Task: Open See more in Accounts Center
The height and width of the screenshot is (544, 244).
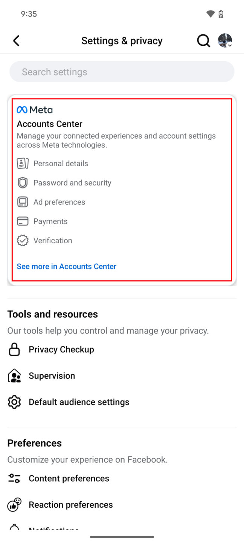Action: coord(66,266)
